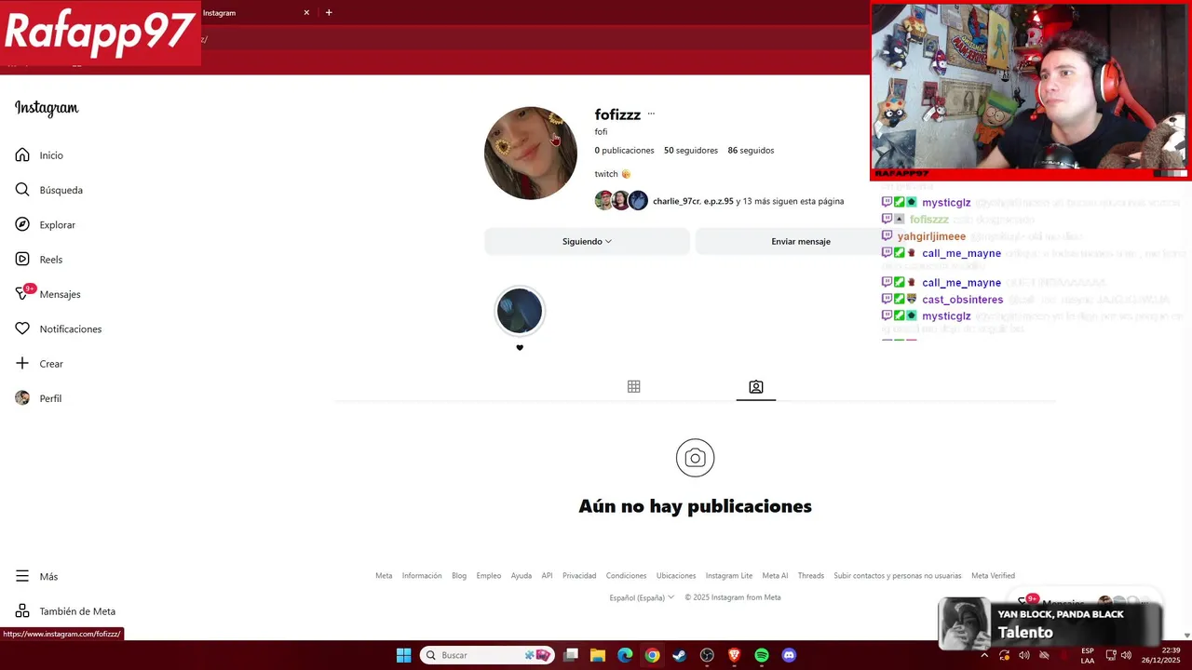Open Discord from taskbar

789,655
